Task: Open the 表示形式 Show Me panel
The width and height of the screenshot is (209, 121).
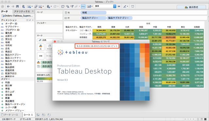Action: [191, 7]
